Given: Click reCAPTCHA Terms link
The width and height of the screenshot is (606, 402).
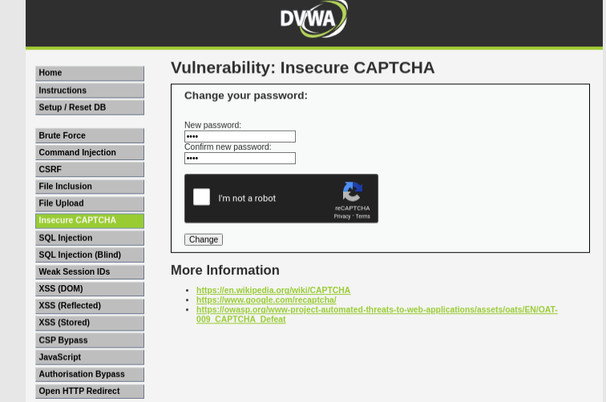Looking at the screenshot, I should [363, 216].
